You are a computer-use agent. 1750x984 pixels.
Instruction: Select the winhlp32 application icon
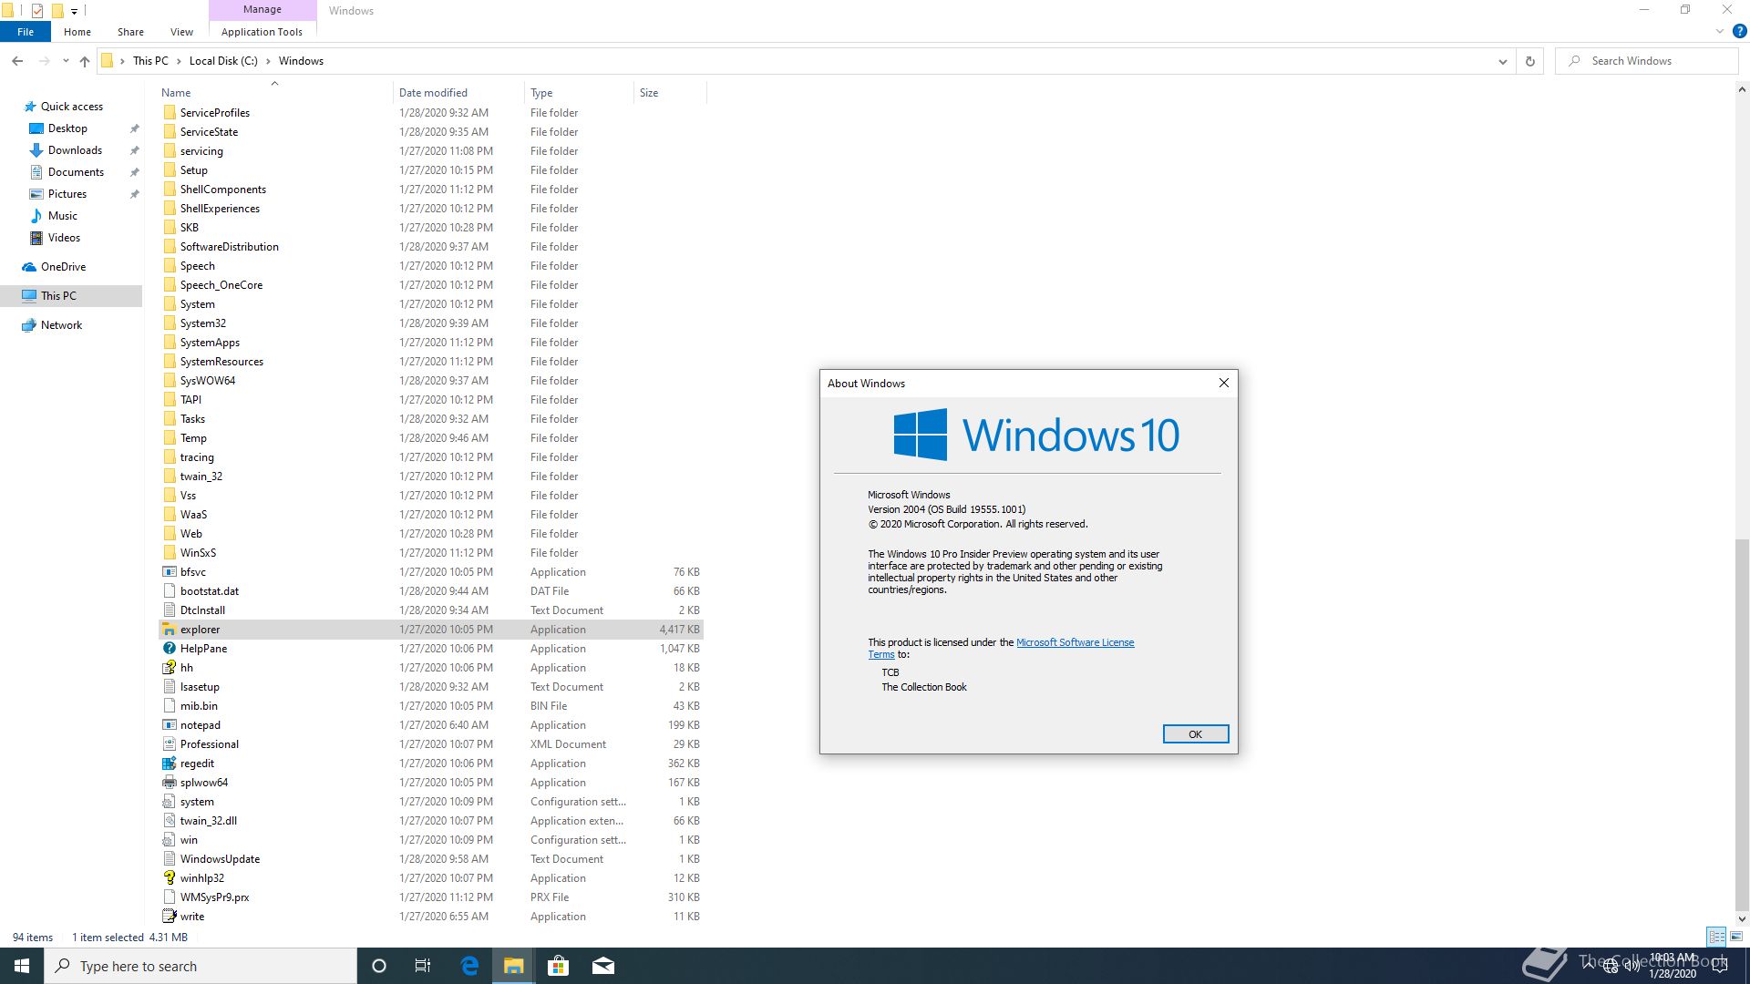[169, 878]
